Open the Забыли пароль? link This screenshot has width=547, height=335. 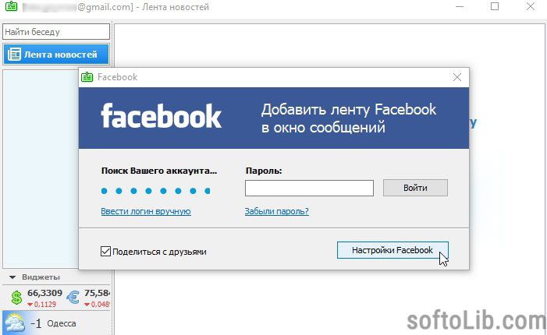click(x=277, y=211)
